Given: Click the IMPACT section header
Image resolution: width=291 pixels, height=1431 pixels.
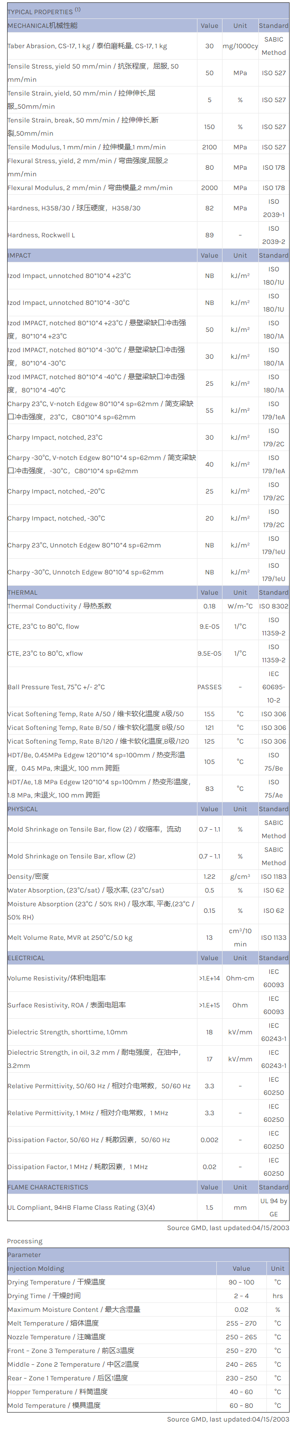Looking at the screenshot, I should [x=19, y=256].
